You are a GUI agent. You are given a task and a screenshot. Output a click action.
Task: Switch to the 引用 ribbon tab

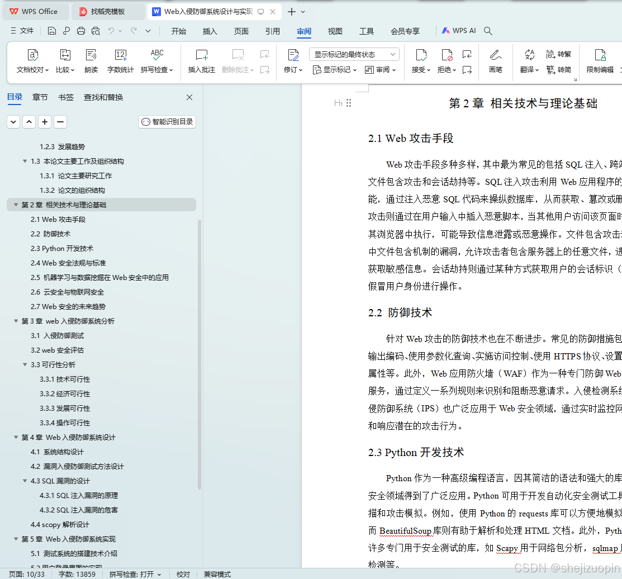tap(273, 31)
